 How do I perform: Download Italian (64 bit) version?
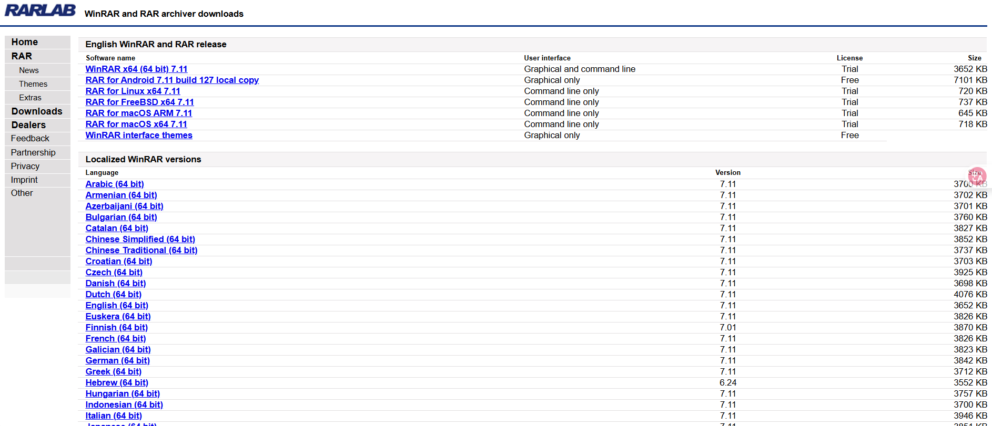pos(114,415)
